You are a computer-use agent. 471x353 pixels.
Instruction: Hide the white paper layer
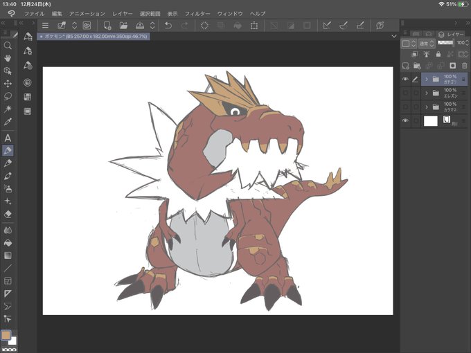(x=406, y=120)
